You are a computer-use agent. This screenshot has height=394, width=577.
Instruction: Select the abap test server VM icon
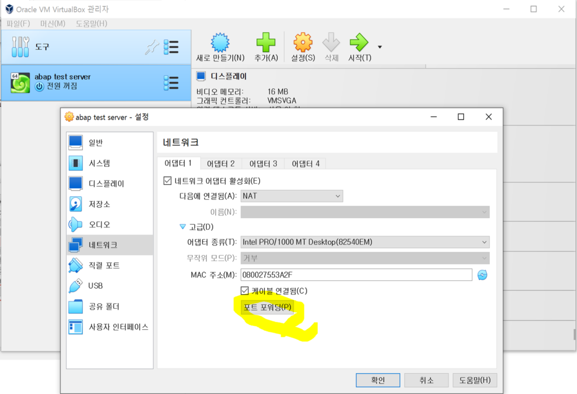[x=20, y=83]
